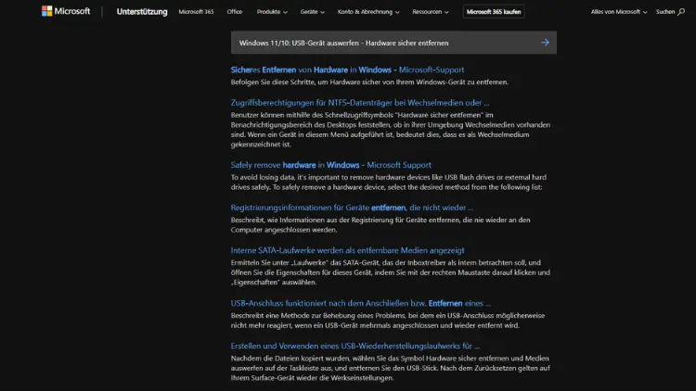Screen dimensions: 696x391
Task: Open USB-Anschluss funktioniert nach dem Anschließen result
Action: [360, 303]
